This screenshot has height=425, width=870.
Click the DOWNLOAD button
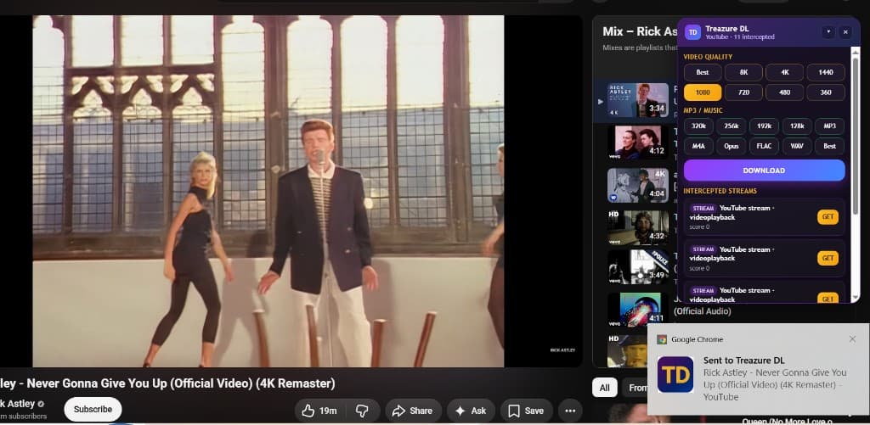click(x=764, y=171)
